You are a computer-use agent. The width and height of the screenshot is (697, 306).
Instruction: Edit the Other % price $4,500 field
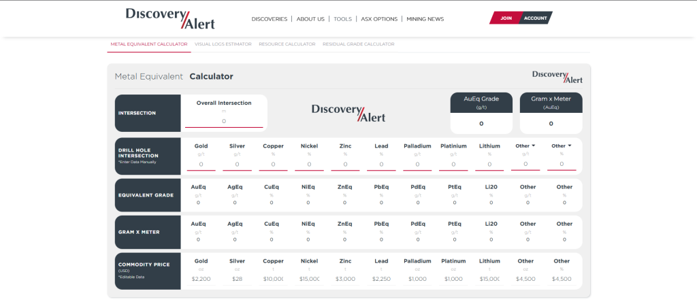562,279
